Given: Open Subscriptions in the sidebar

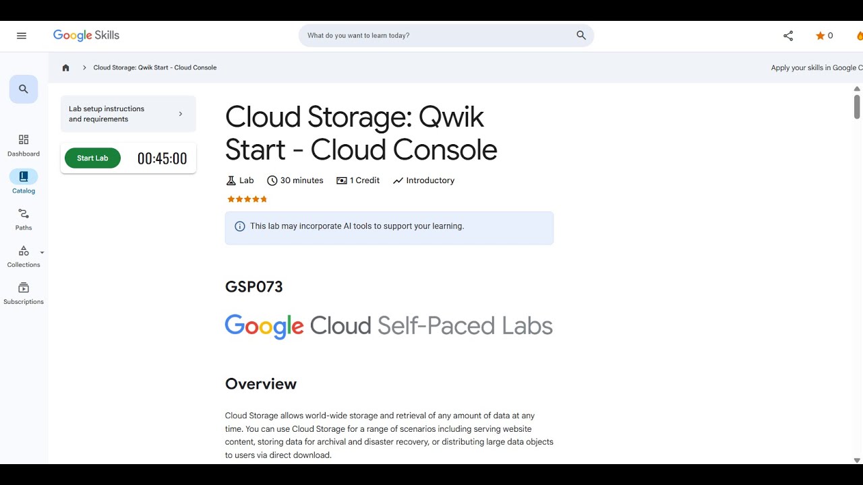Looking at the screenshot, I should click(24, 293).
